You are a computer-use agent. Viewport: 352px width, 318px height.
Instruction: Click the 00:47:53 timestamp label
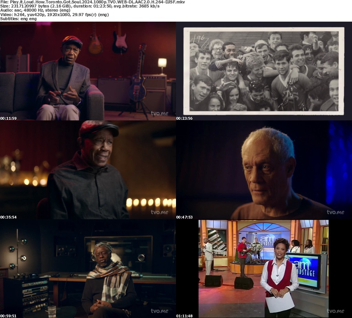tap(184, 217)
